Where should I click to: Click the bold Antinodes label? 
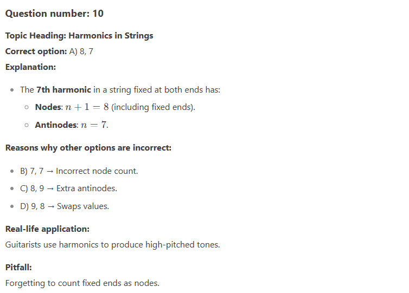pos(56,125)
